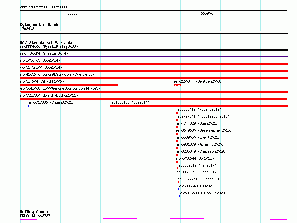Click the dgv3275n100 (Coe2014) label
The image size is (297, 223).
[x=41, y=67]
